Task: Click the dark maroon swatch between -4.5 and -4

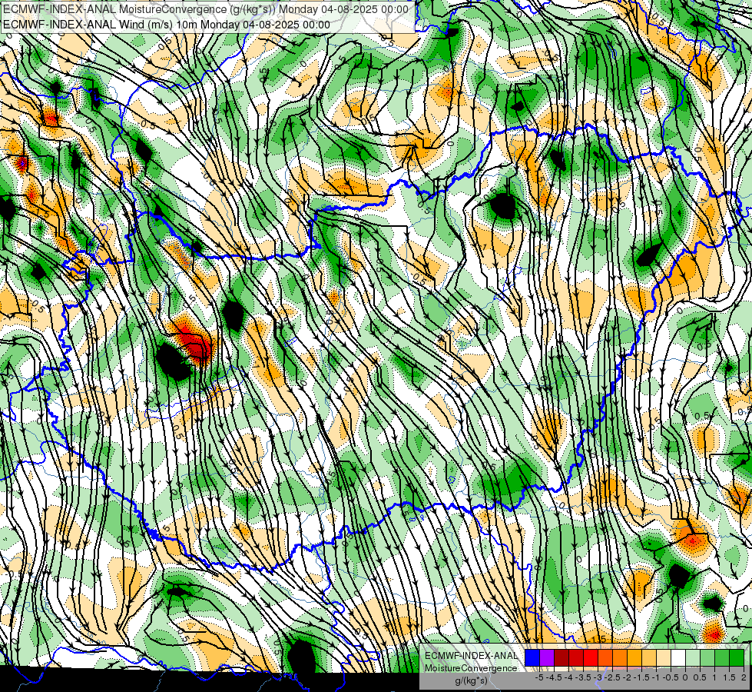Action: coord(562,658)
